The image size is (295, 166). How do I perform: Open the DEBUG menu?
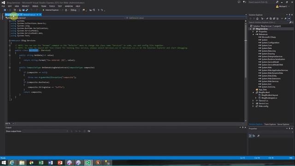coord(35,6)
